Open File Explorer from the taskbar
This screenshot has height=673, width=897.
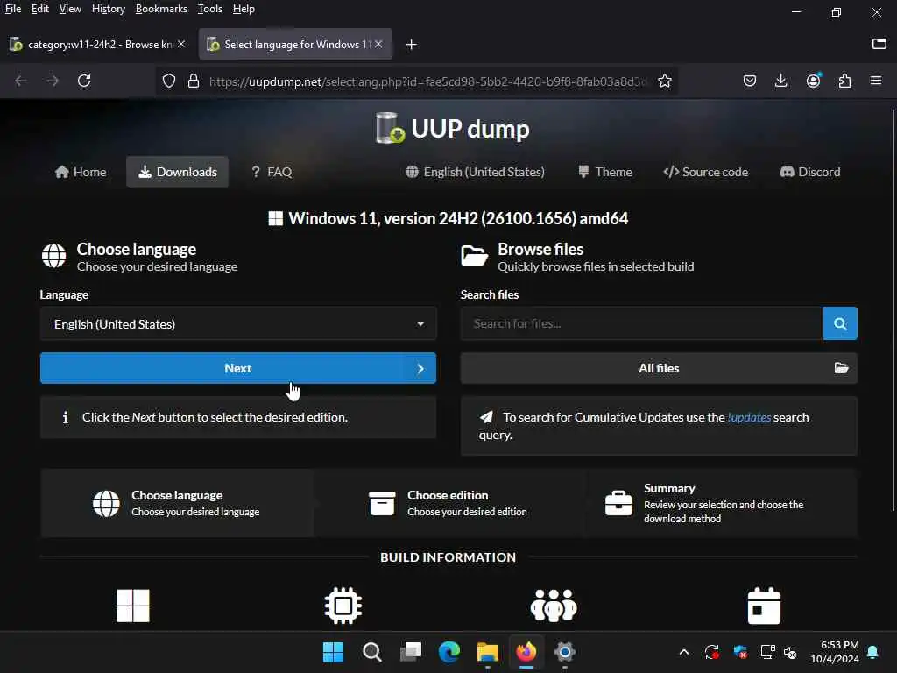(488, 652)
